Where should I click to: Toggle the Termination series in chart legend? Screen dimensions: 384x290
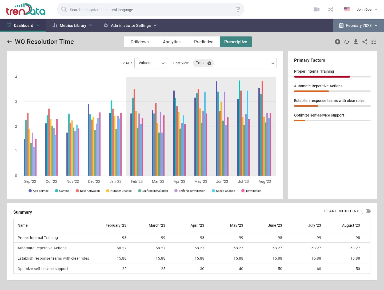point(251,191)
